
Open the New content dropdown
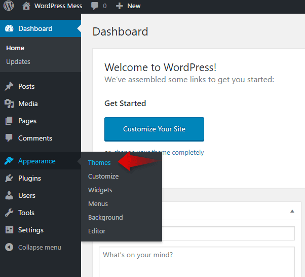point(128,6)
